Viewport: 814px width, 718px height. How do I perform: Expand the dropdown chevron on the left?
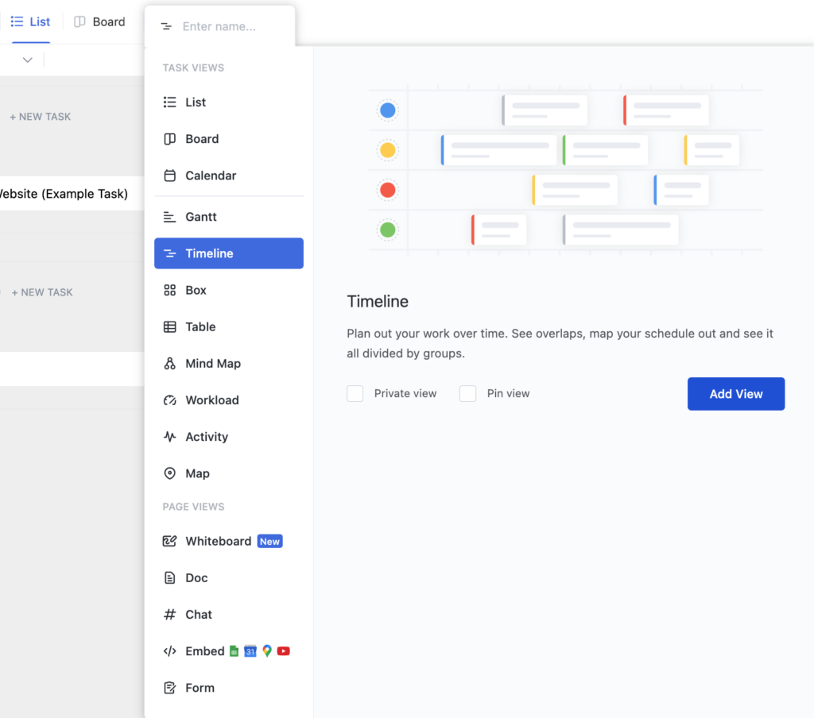point(27,60)
